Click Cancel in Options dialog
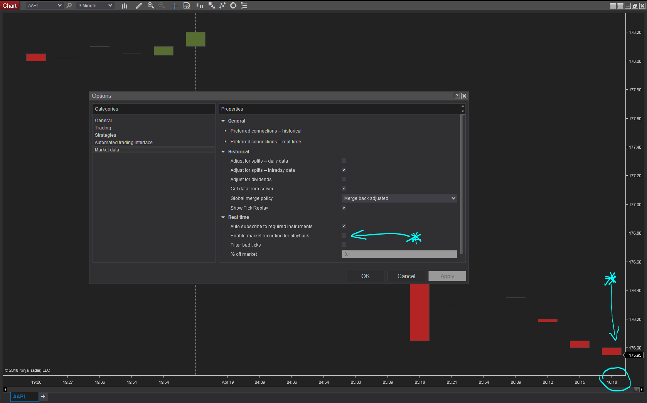The width and height of the screenshot is (647, 403). coord(406,276)
